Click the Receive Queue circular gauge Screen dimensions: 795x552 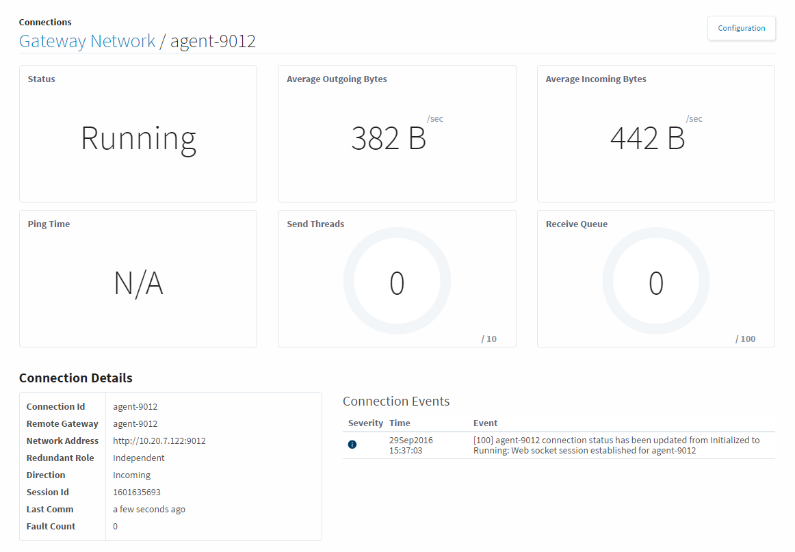click(x=655, y=282)
